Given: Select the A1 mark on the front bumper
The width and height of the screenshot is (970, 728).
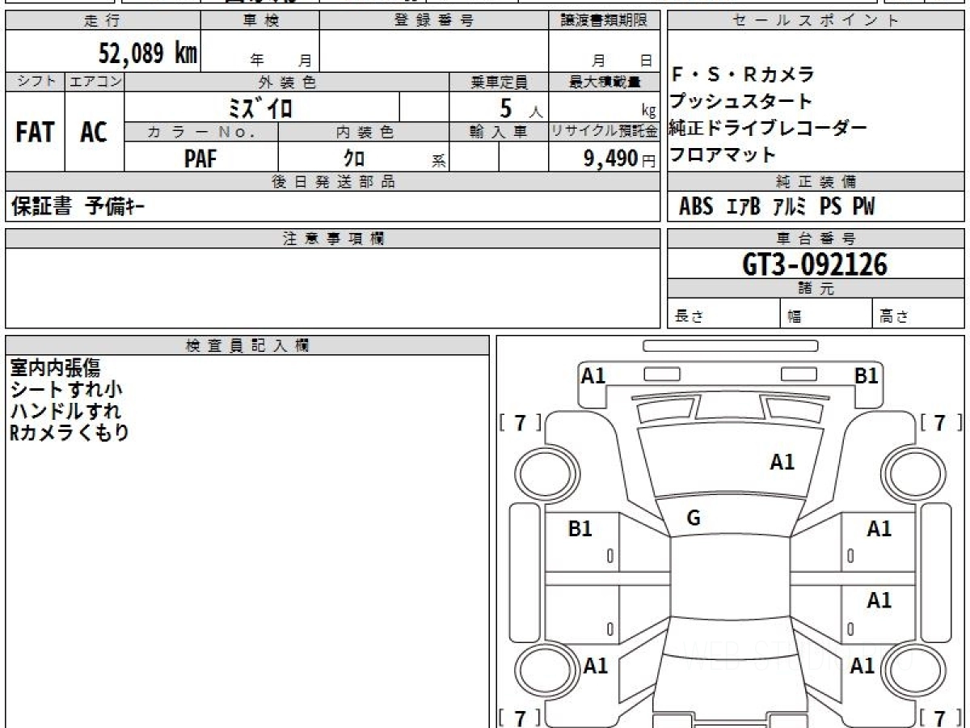Looking at the screenshot, I should click(x=594, y=375).
